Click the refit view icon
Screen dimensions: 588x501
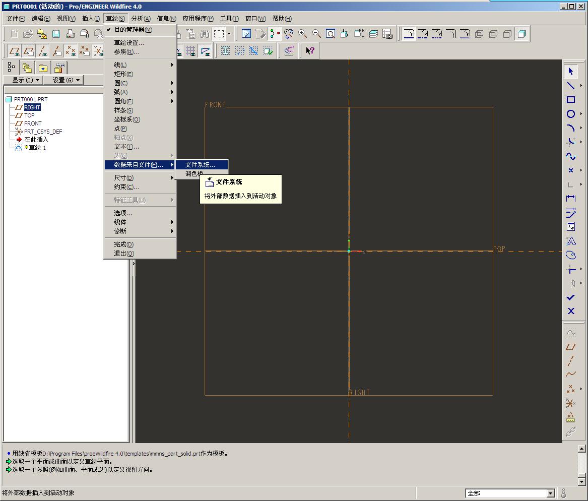point(331,34)
